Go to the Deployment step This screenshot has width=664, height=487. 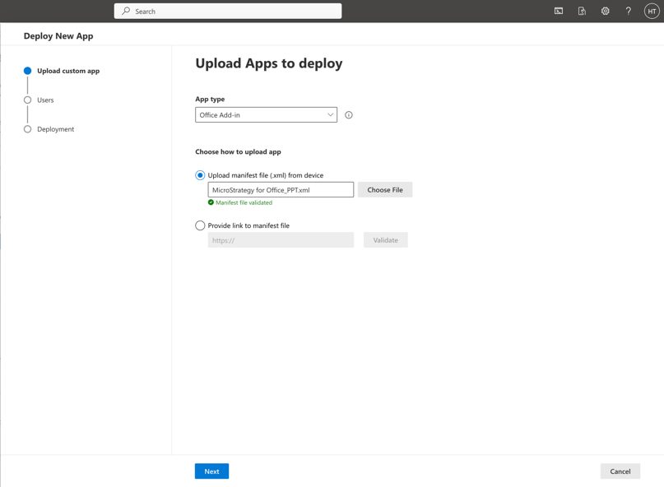pyautogui.click(x=55, y=129)
